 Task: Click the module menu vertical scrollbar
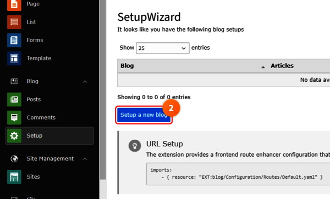coord(103,90)
